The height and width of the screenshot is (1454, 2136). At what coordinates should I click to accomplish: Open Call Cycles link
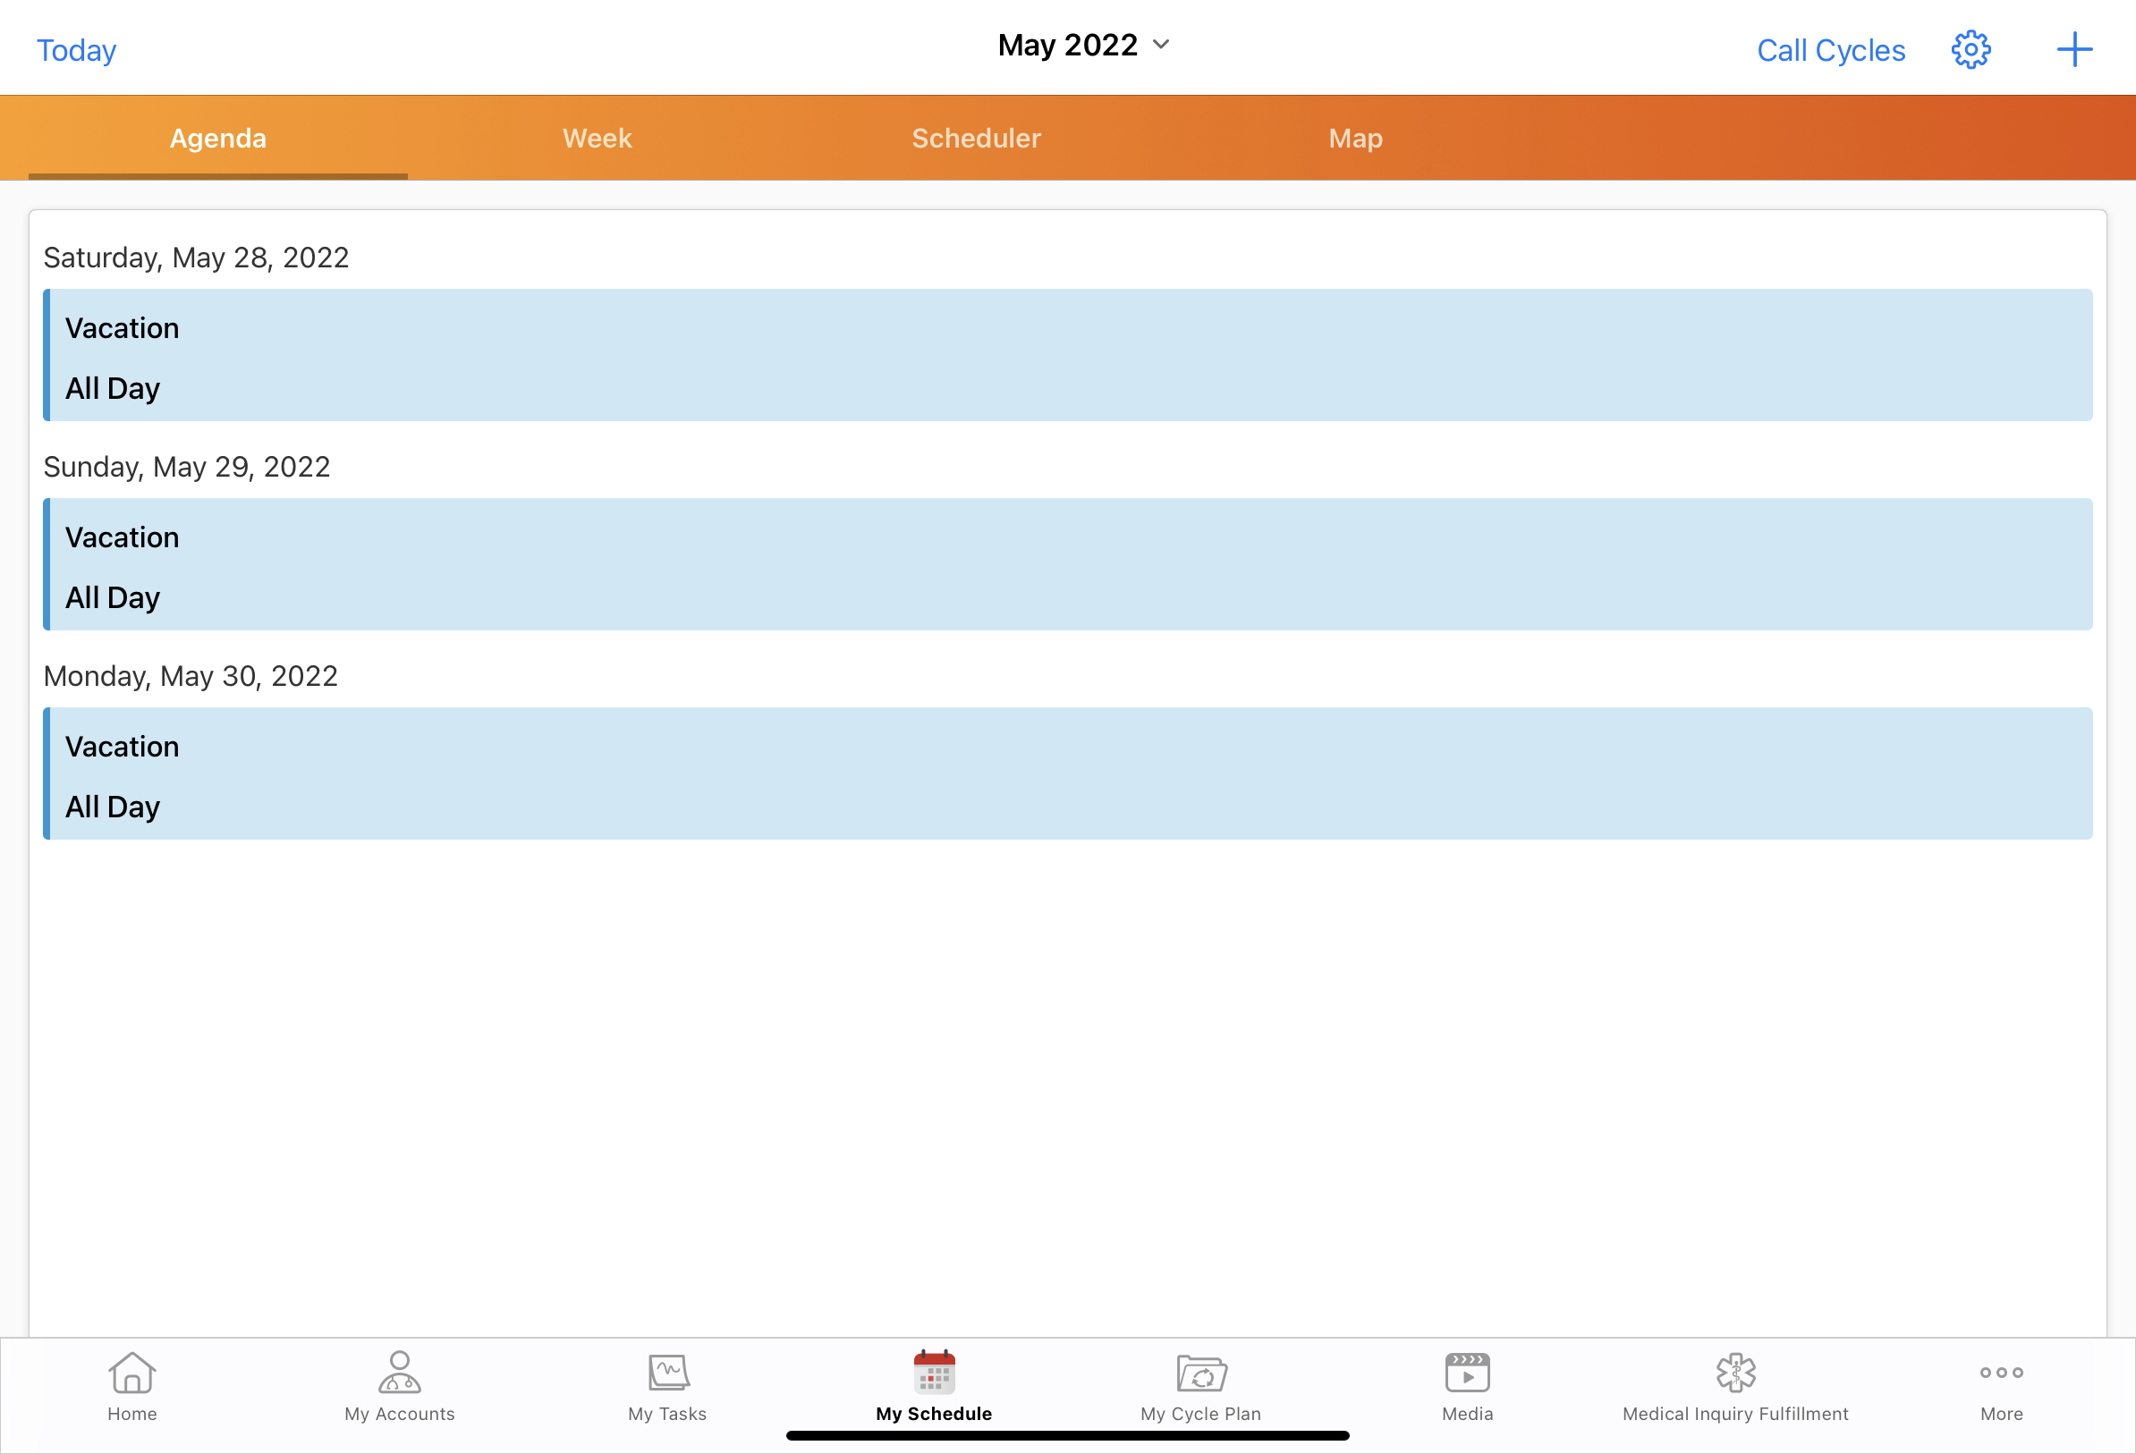coord(1831,50)
